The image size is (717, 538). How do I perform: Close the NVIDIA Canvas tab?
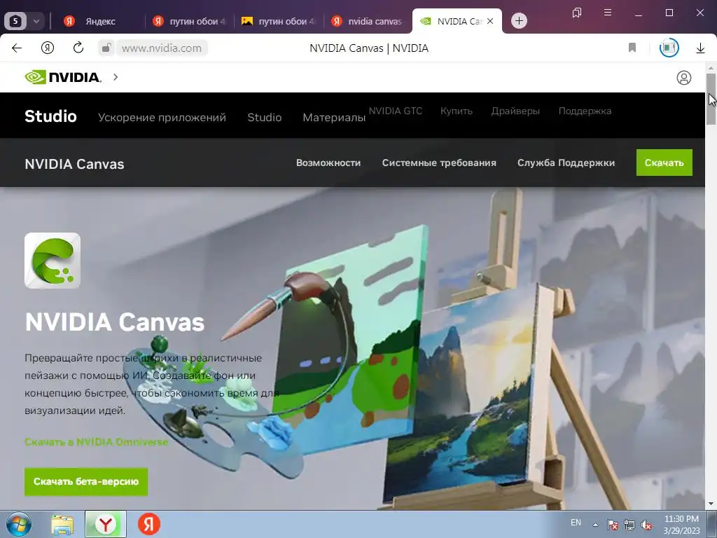[x=490, y=21]
